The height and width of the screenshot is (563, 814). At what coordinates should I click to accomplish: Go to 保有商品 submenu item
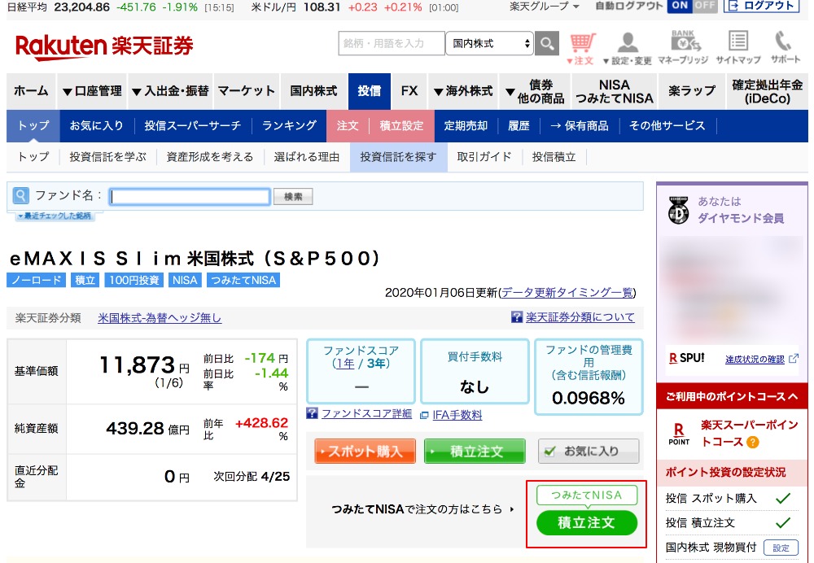pos(580,125)
